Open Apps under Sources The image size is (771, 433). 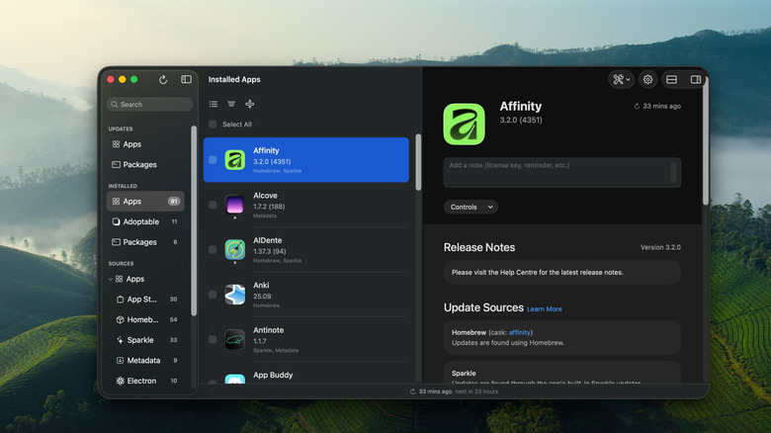(145, 279)
